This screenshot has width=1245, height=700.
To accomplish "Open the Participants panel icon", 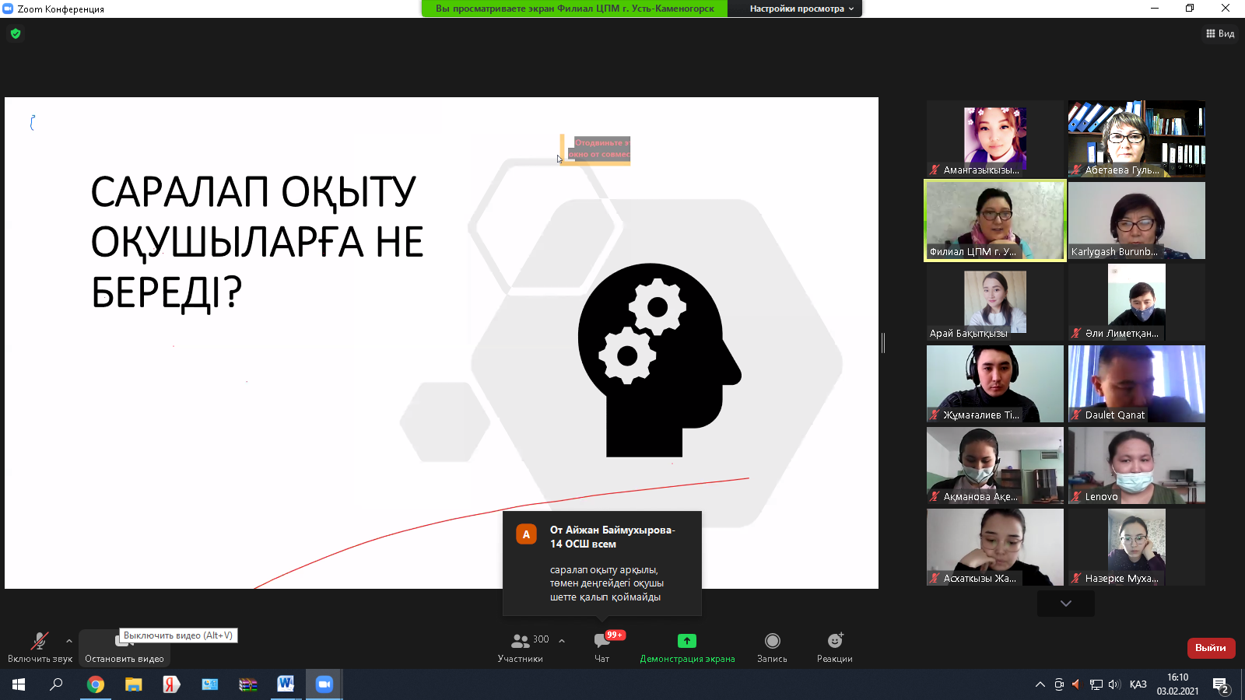I will click(x=520, y=641).
